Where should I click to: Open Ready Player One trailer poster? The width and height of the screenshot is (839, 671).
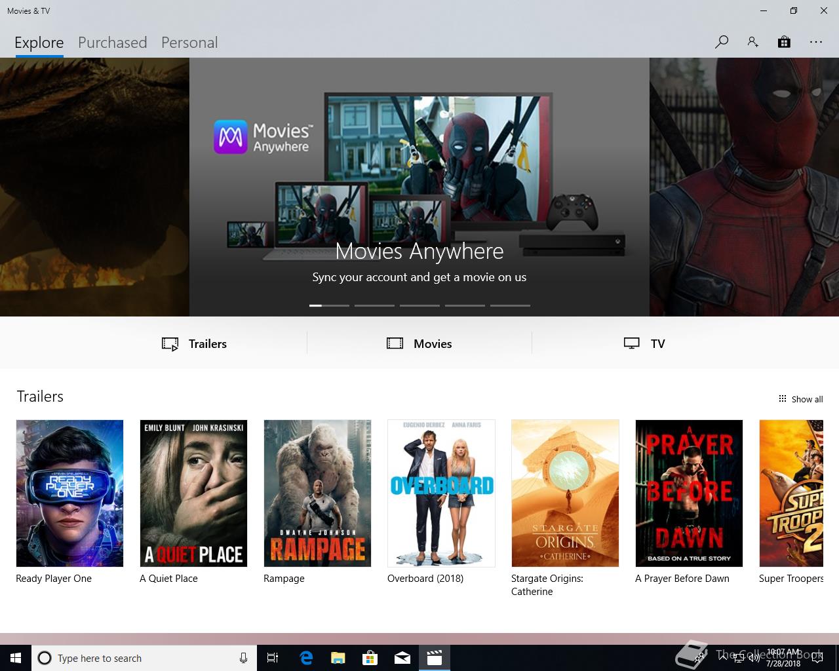69,493
